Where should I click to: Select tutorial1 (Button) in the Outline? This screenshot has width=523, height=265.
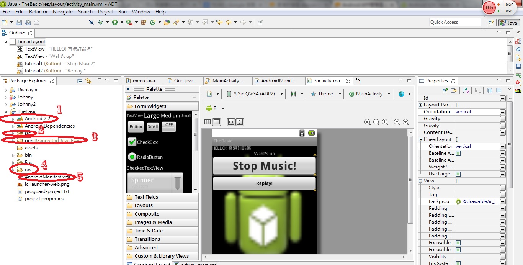point(56,64)
